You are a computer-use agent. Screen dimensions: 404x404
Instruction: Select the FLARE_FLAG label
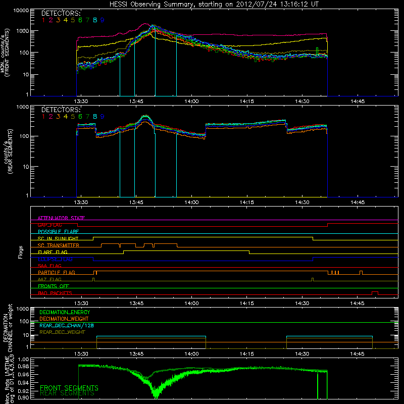(53, 252)
